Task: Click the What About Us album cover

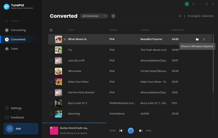Action: tap(59, 39)
